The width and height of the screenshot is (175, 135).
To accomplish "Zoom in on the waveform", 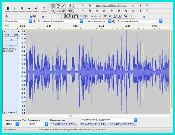I will [x=106, y=16].
